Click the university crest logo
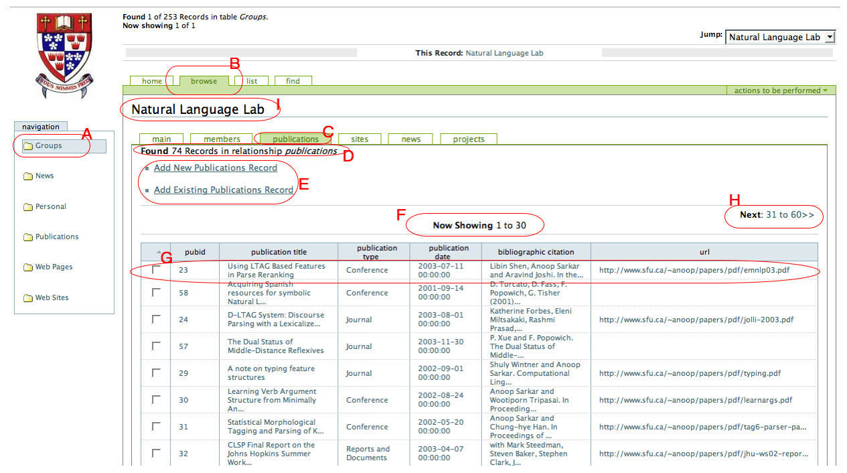This screenshot has height=473, width=847. point(64,56)
